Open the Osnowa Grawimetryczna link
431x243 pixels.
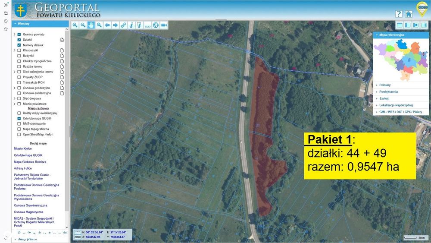31,205
